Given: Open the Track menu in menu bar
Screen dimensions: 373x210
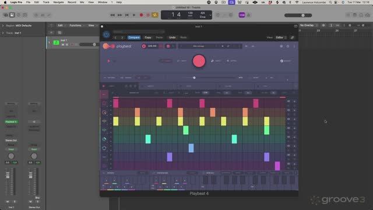Looking at the screenshot, I should (46, 2).
